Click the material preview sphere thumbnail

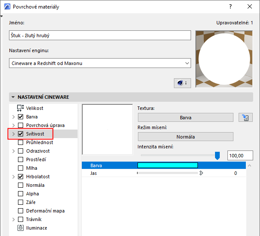click(224, 59)
